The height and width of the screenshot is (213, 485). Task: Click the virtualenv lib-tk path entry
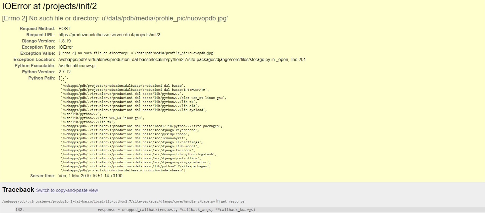129,102
